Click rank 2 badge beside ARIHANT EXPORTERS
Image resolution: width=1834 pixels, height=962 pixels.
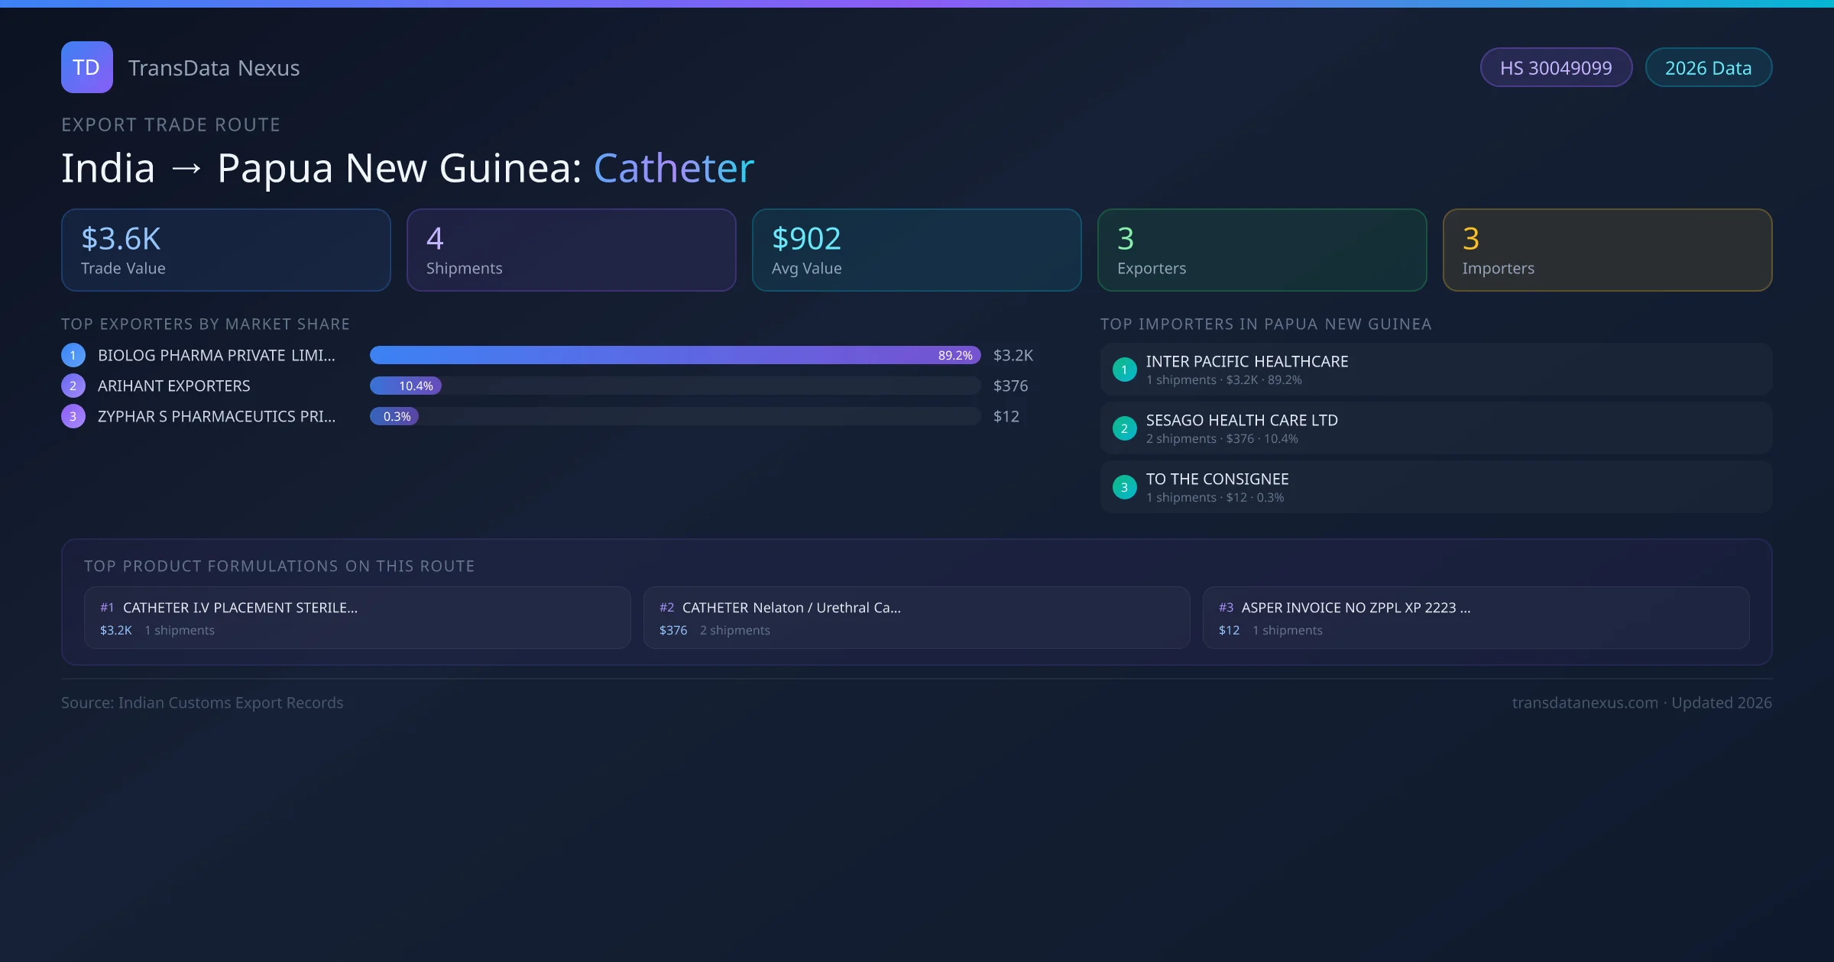pyautogui.click(x=73, y=386)
